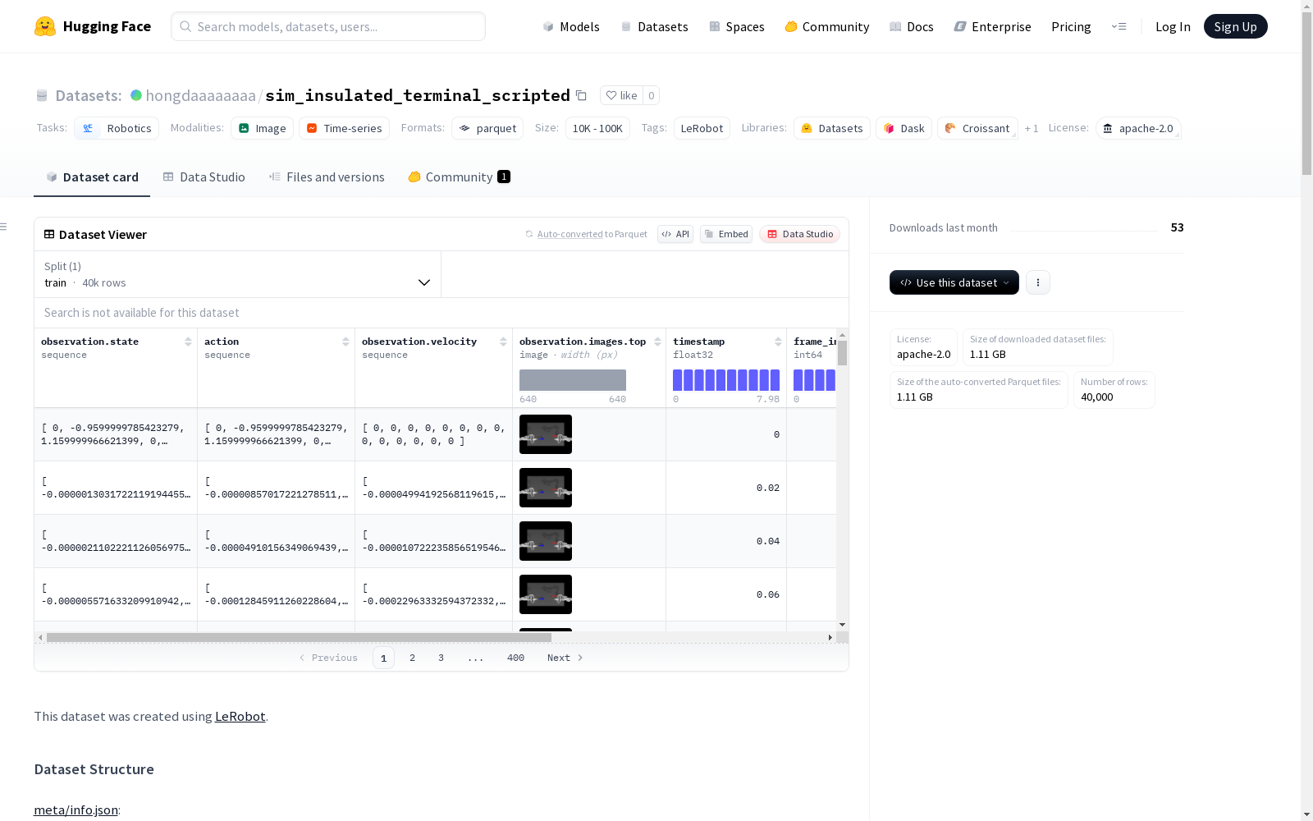Open Docs in the top navigation

pyautogui.click(x=912, y=26)
